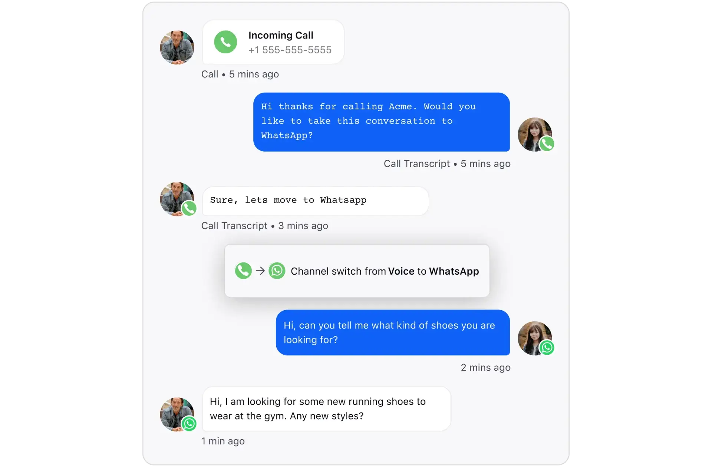
Task: Click the WhatsApp icon on agent avatar
Action: click(547, 348)
